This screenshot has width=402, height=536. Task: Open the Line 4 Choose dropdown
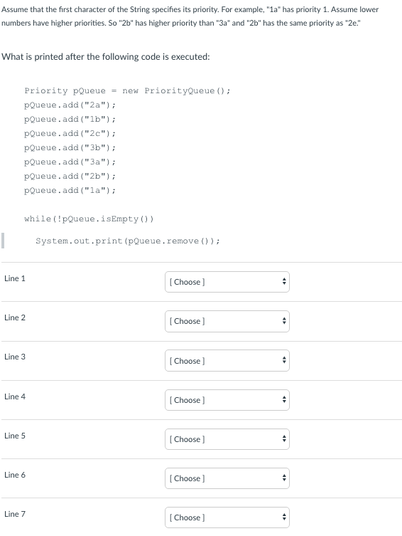[227, 400]
